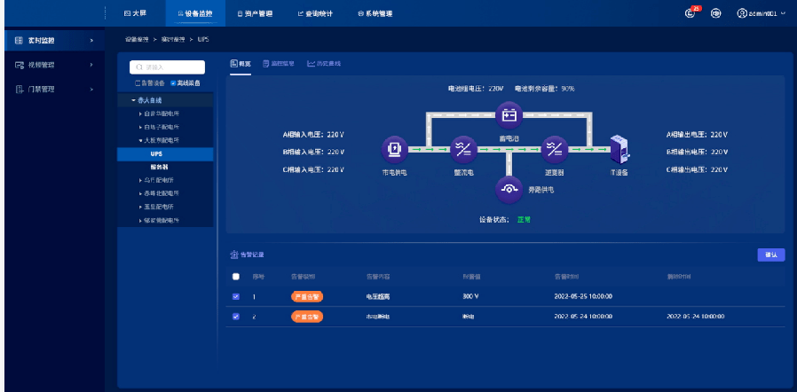
Task: Tick the 告警设备 filter checkbox
Action: coord(138,82)
